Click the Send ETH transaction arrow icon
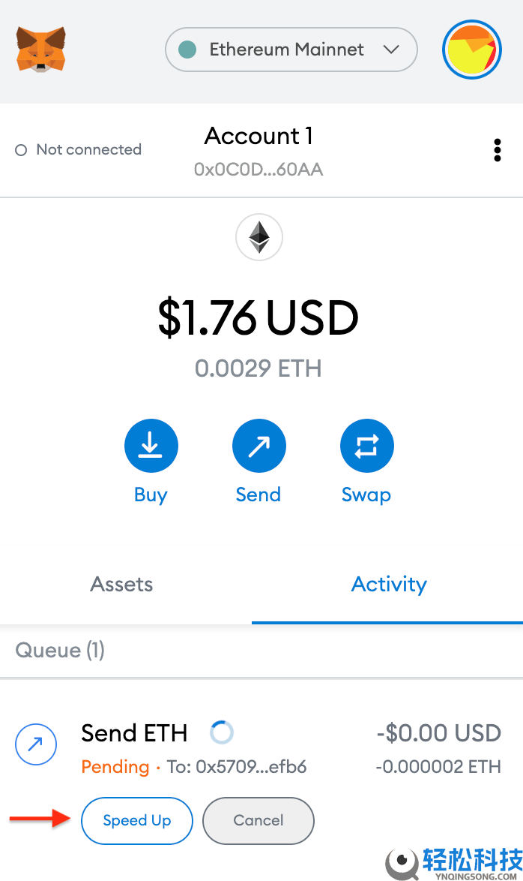 (36, 744)
